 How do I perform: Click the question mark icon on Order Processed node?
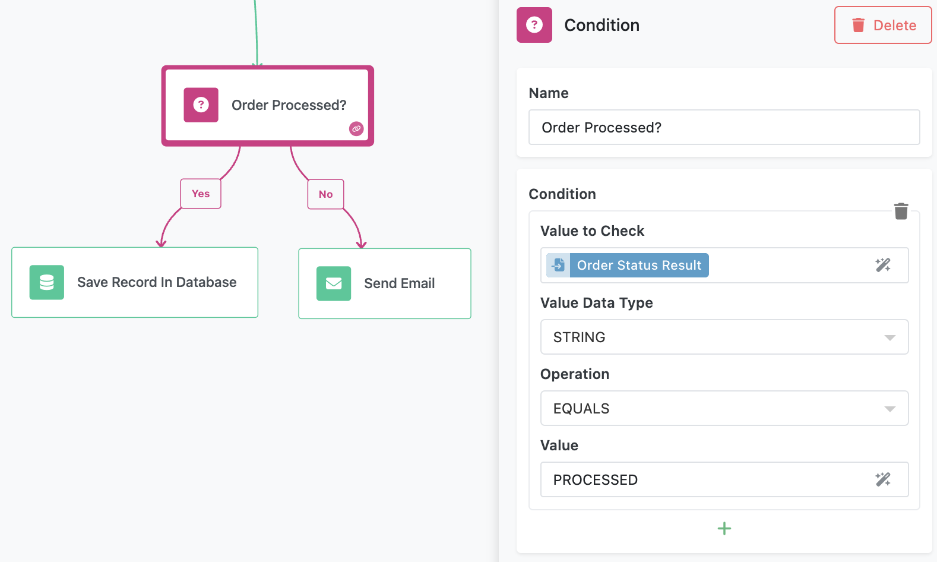(201, 105)
